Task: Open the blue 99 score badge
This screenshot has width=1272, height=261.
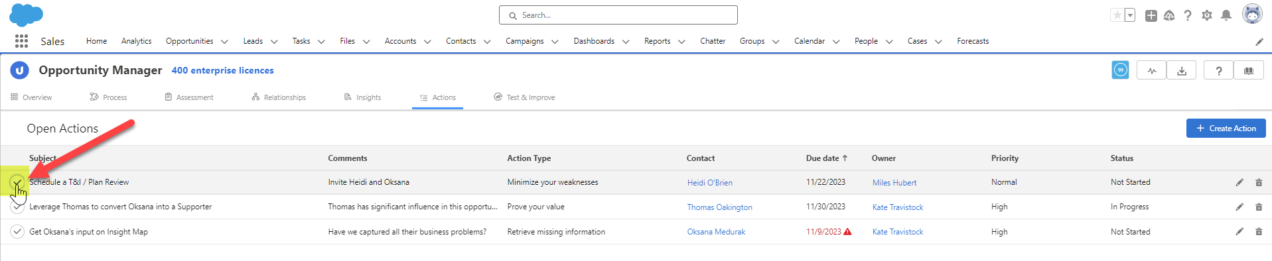Action: tap(1121, 70)
